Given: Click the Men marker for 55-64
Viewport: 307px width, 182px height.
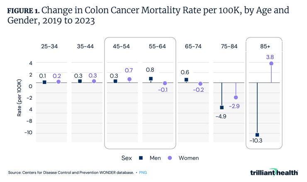Looking at the screenshot, I should click(x=151, y=79).
